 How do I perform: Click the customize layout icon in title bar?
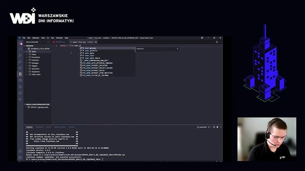(202, 38)
